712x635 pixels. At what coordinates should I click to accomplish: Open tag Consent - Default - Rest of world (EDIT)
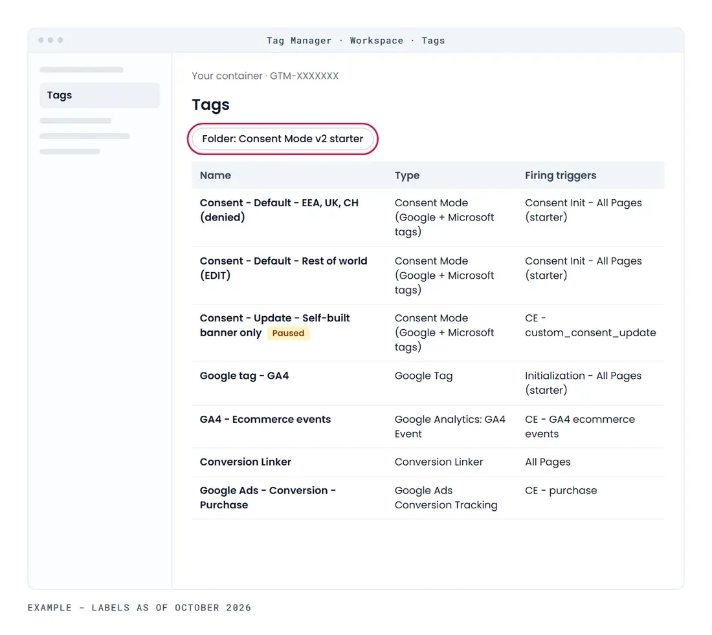coord(284,268)
